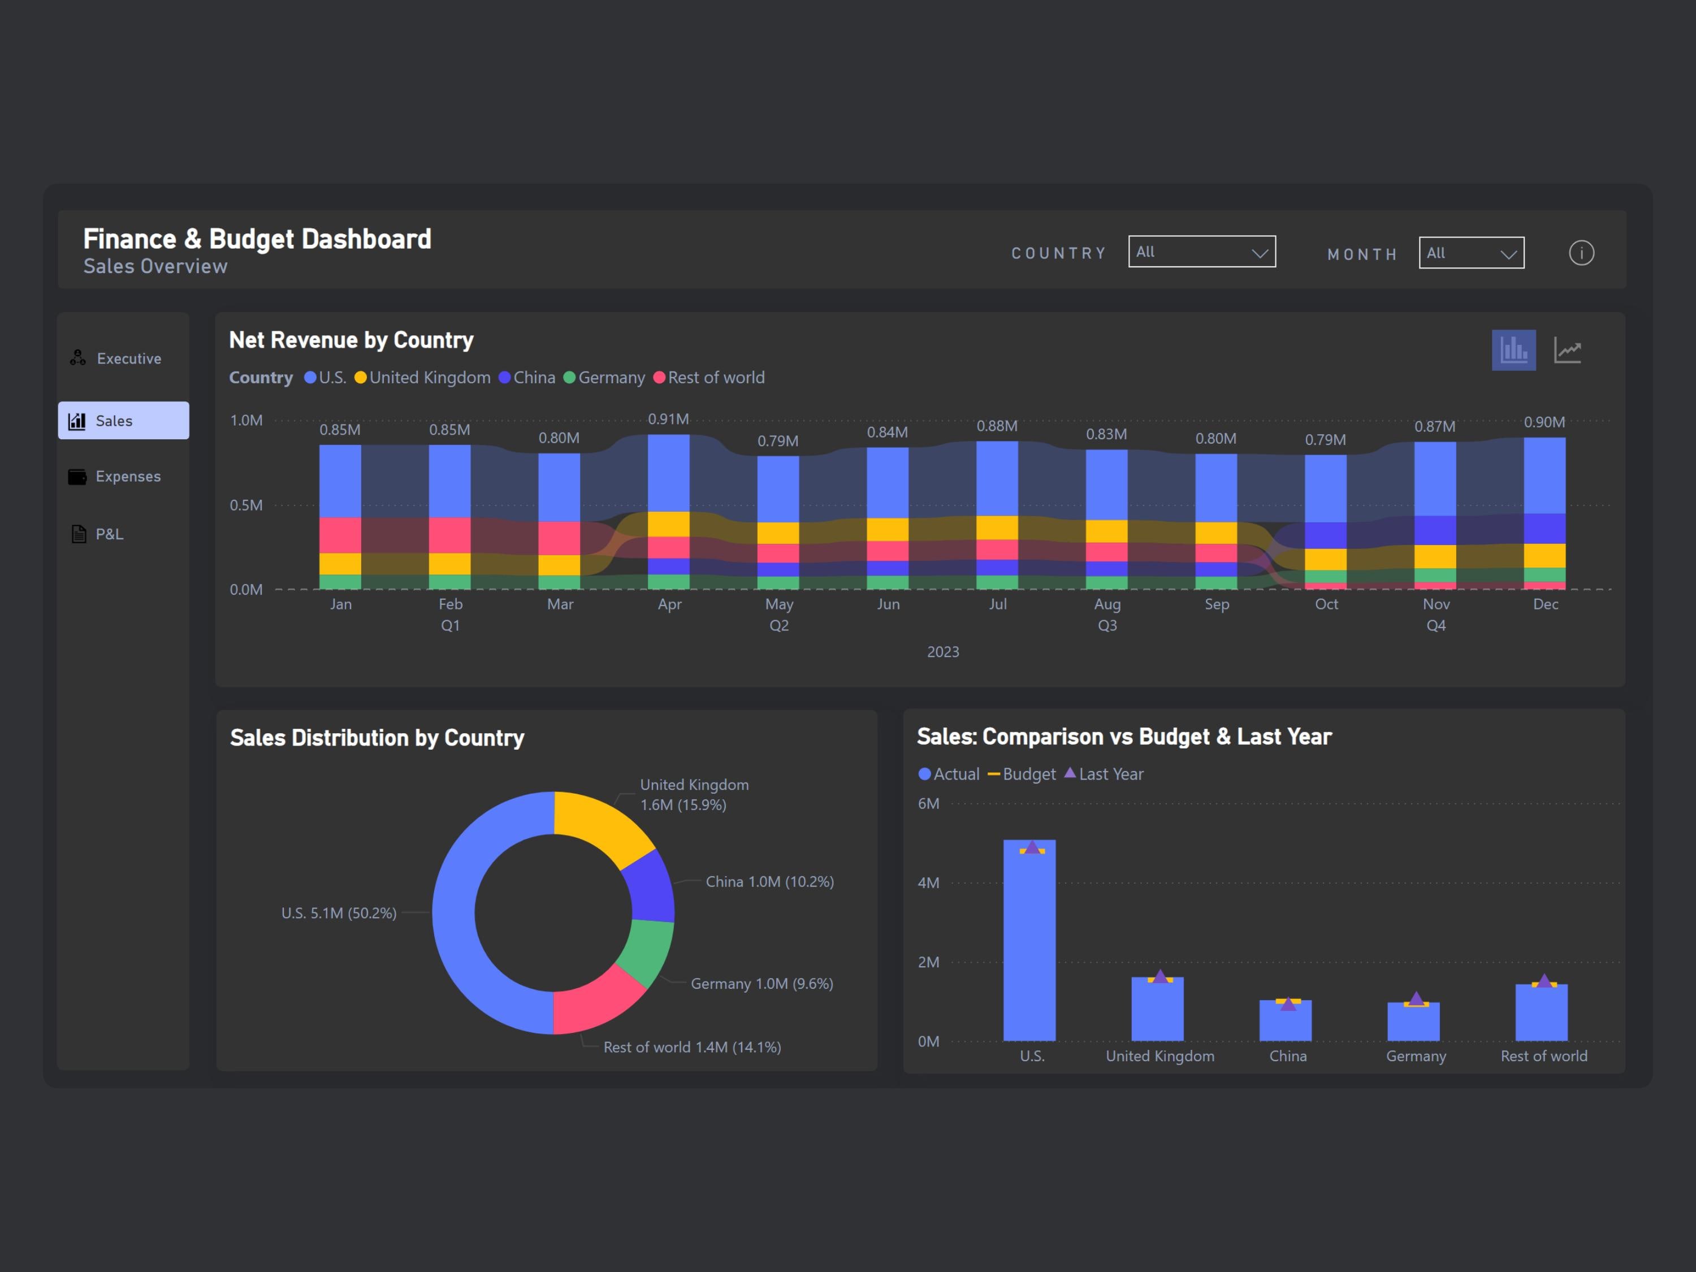Hide the Germany series via its legend entry
Screen dimensions: 1696x1272
pos(605,377)
